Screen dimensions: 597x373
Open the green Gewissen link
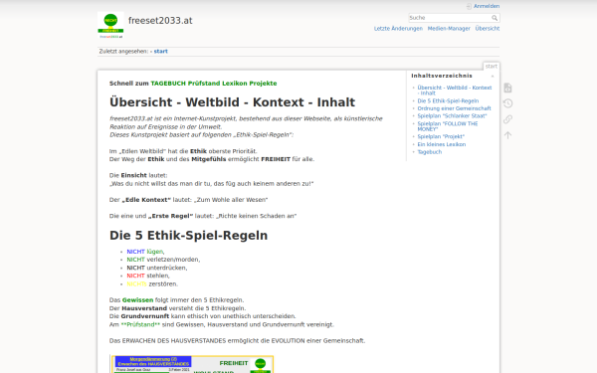(x=137, y=300)
